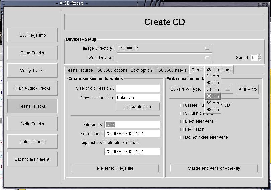Open the CD/Image Info section

[32, 35]
